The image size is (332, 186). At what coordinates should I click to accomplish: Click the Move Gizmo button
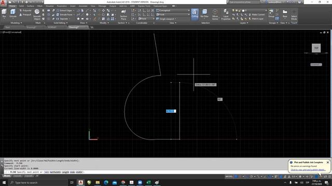pos(215,14)
